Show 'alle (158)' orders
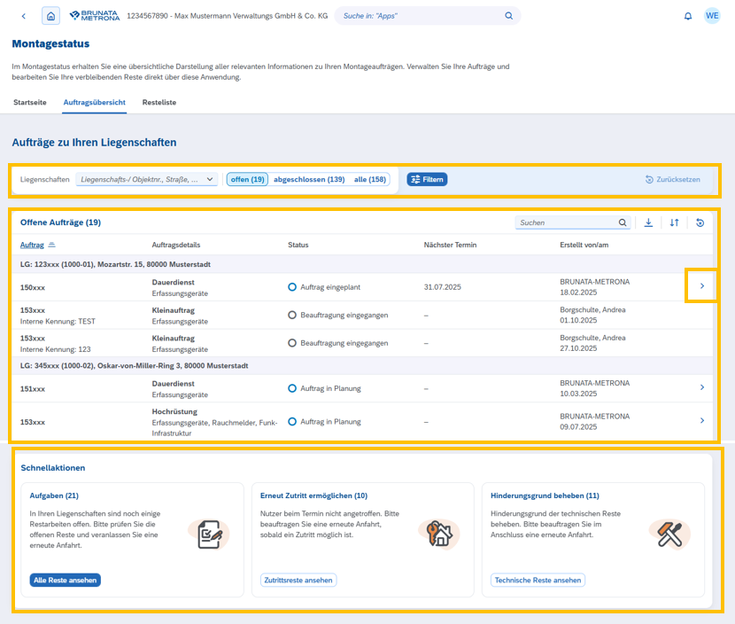The width and height of the screenshot is (735, 624). [370, 179]
